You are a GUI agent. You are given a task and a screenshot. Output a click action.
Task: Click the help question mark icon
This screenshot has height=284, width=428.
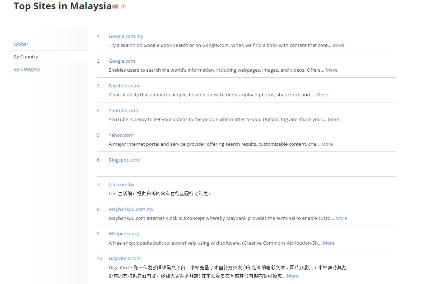click(124, 7)
